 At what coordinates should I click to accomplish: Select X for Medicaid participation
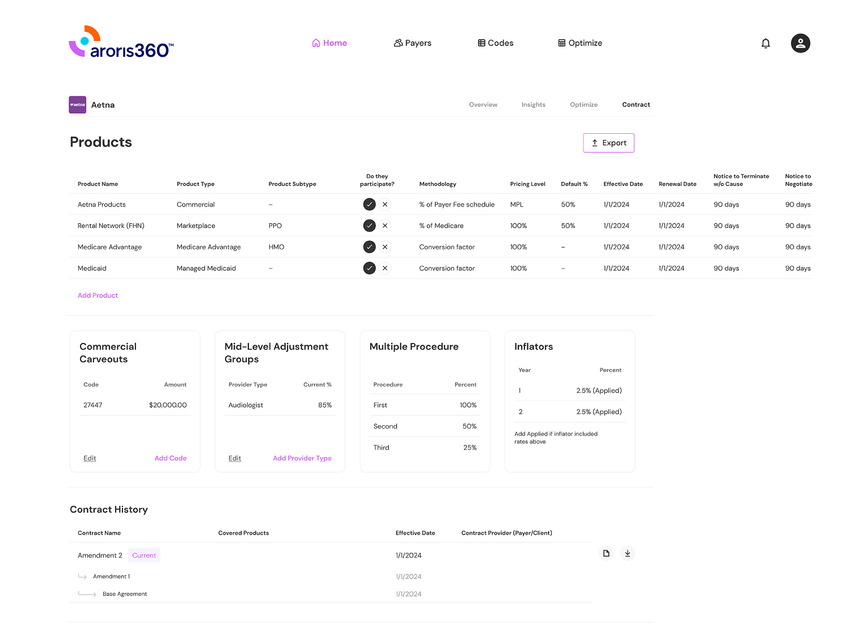pyautogui.click(x=385, y=268)
